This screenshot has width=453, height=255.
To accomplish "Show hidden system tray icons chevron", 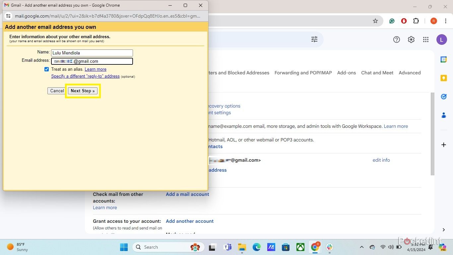I will (x=362, y=247).
